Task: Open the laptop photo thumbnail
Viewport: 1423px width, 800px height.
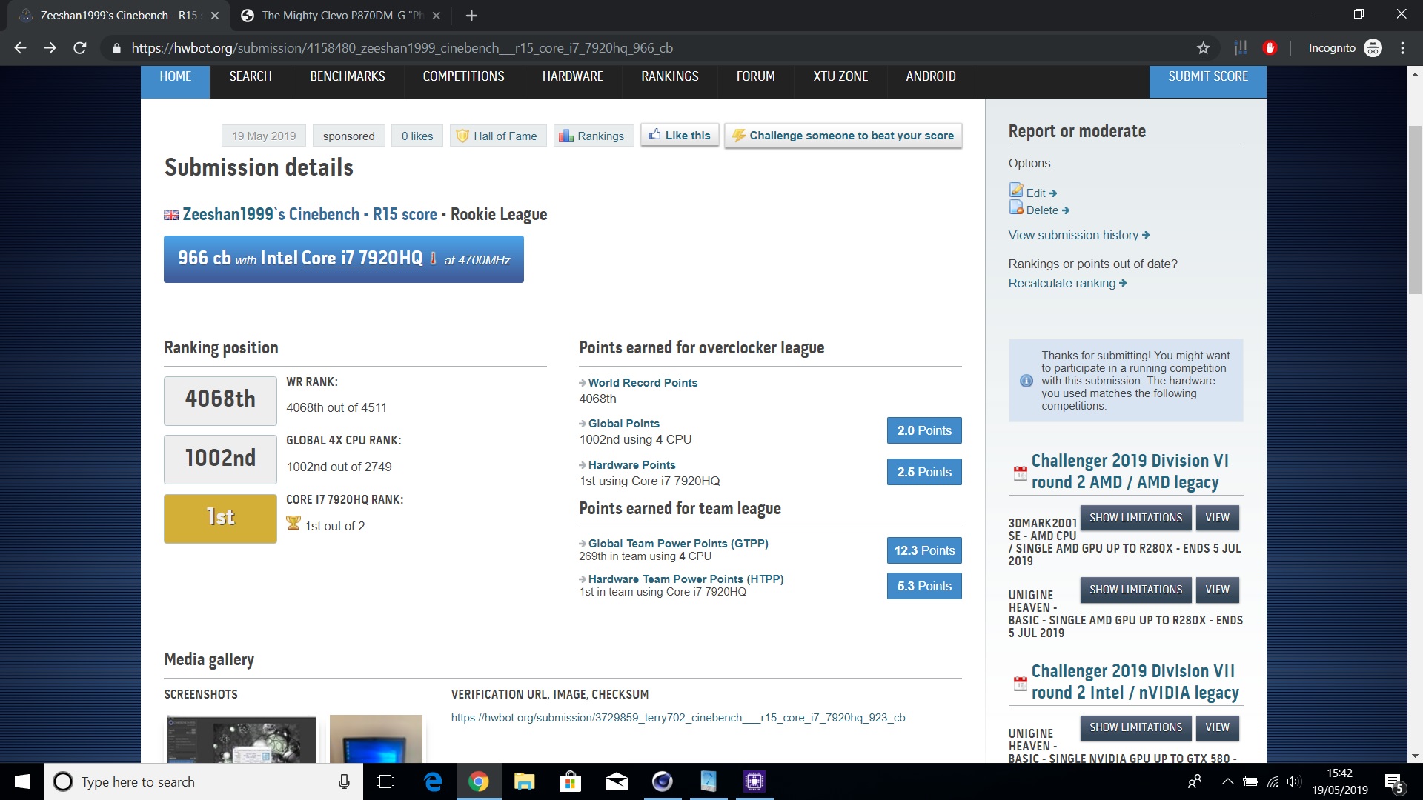Action: coord(376,739)
